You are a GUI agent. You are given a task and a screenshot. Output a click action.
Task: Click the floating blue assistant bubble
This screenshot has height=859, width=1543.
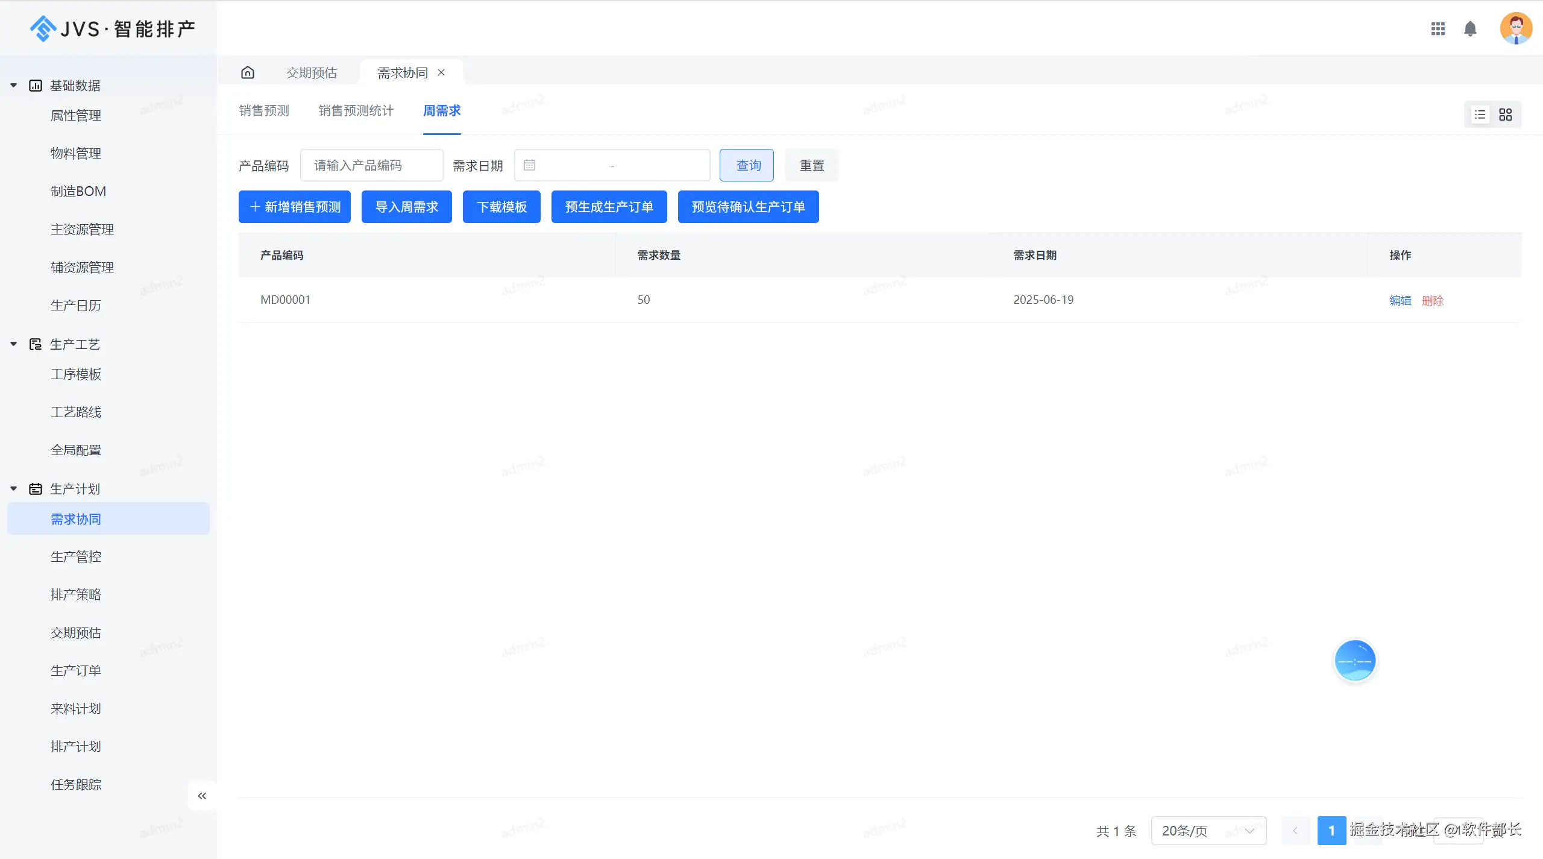1354,661
